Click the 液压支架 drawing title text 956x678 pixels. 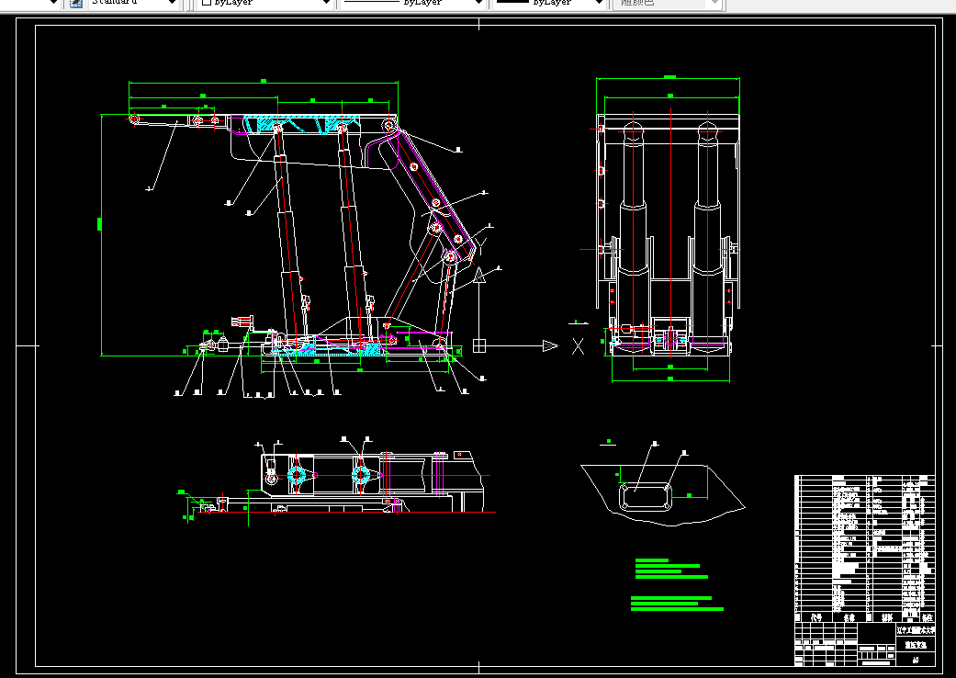[x=916, y=644]
